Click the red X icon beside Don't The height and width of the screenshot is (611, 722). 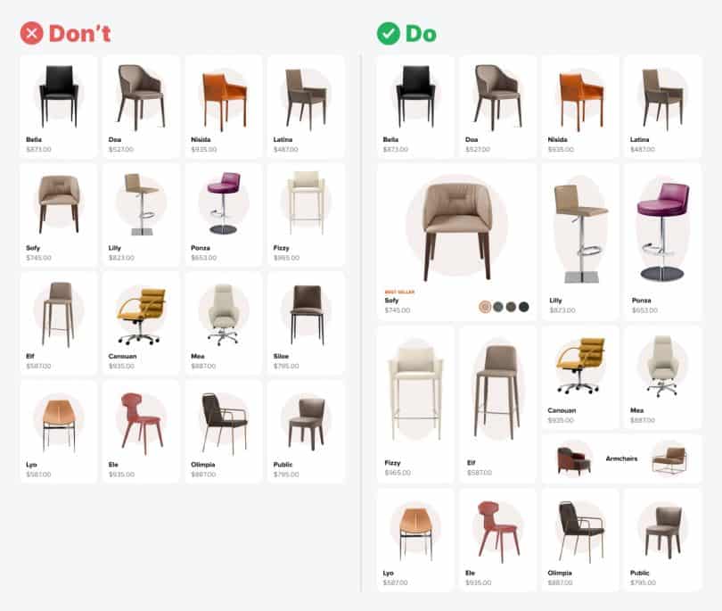[x=31, y=33]
